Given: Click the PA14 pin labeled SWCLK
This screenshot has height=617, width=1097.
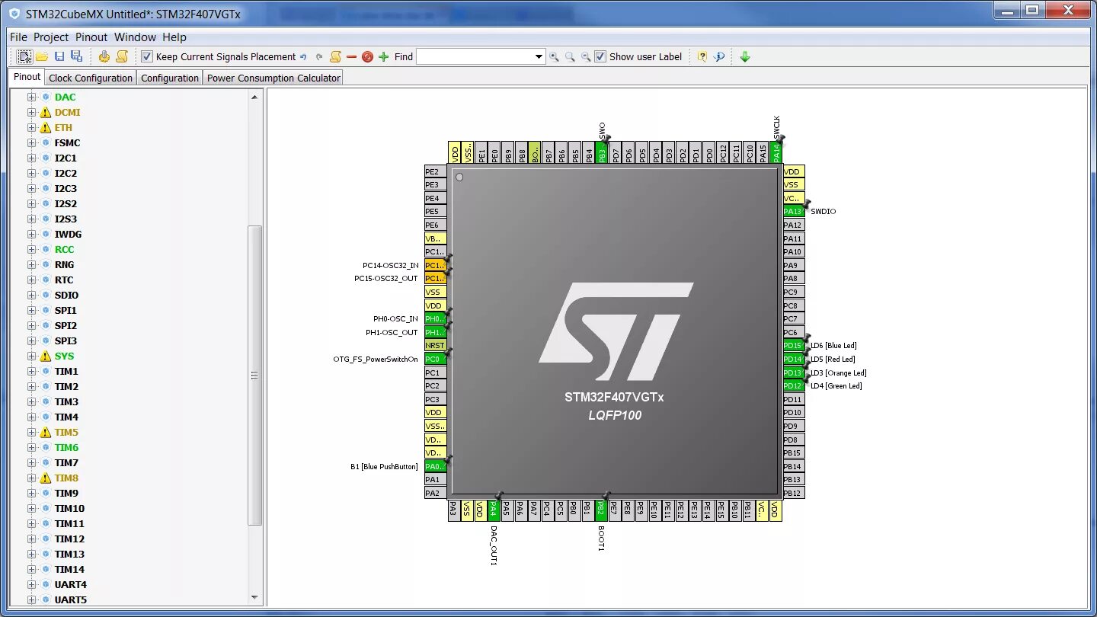Looking at the screenshot, I should [x=776, y=152].
